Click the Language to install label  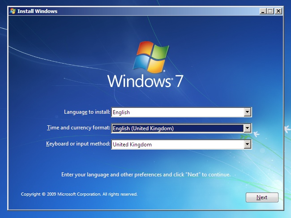pyautogui.click(x=87, y=112)
